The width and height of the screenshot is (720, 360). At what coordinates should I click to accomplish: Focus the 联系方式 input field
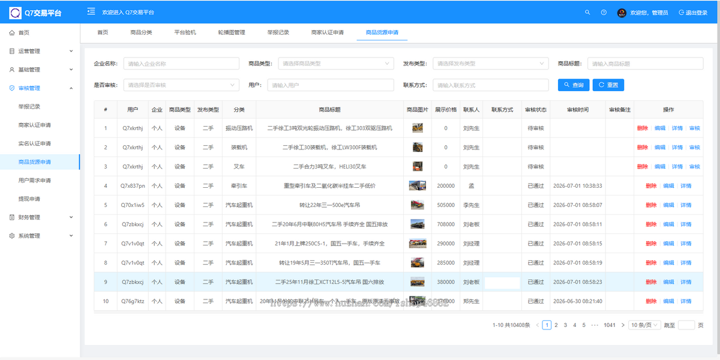(x=491, y=85)
